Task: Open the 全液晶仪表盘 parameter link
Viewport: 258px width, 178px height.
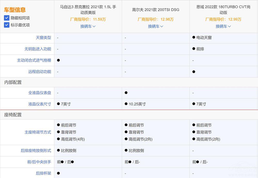Action: [x=40, y=93]
